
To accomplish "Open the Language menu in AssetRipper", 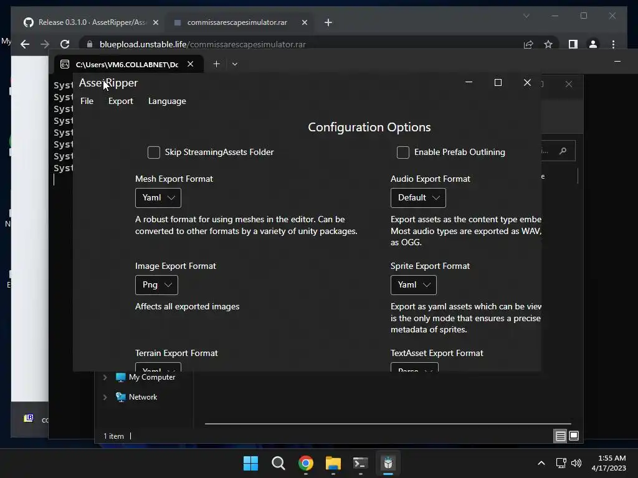I will coord(167,101).
